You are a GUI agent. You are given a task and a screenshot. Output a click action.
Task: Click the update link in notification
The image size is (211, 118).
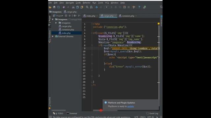click(x=131, y=106)
